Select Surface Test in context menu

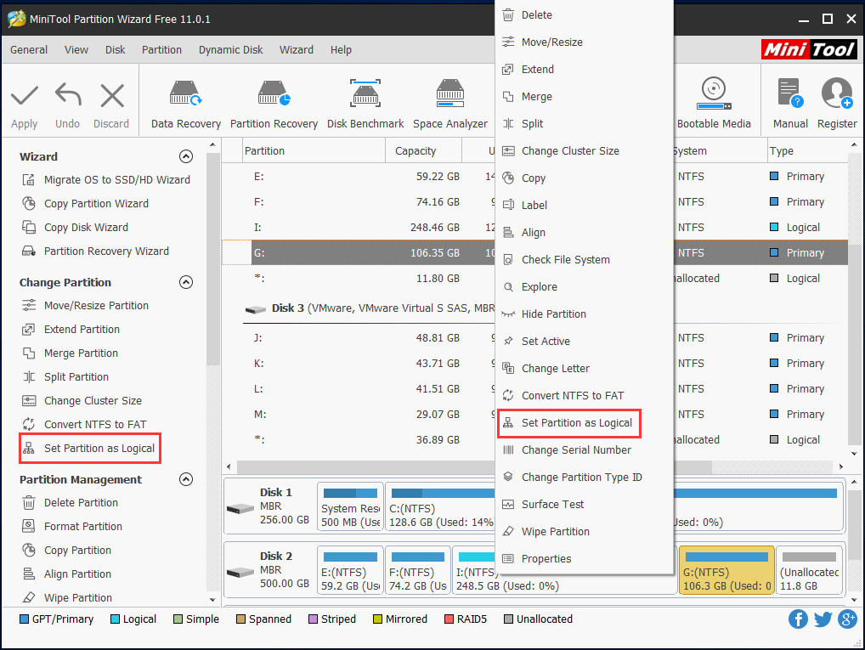[584, 505]
